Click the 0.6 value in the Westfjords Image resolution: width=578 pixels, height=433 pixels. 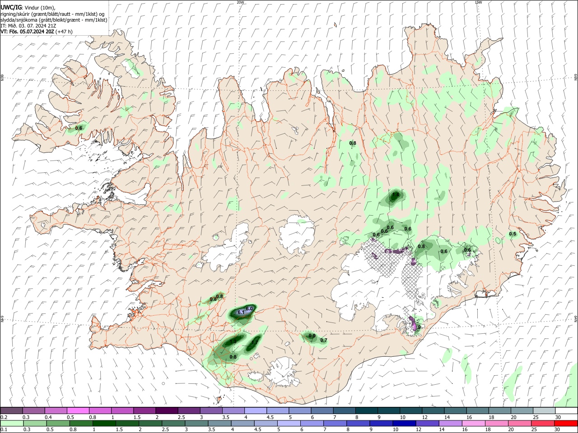79,128
